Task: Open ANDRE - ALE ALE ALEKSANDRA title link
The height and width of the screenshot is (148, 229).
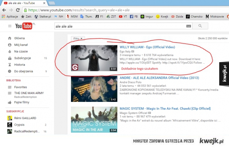Action: click(159, 78)
